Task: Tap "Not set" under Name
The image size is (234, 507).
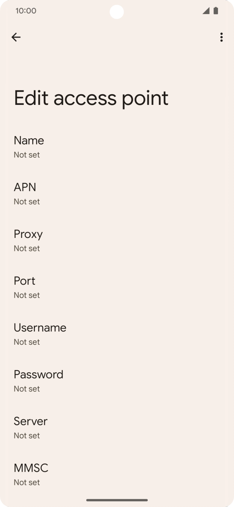Action: tap(27, 155)
